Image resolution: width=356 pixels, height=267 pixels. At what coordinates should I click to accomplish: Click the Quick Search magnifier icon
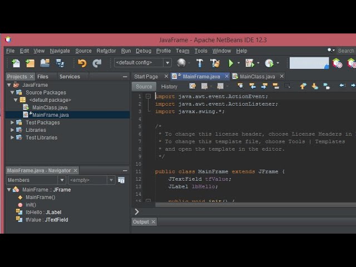click(330, 51)
